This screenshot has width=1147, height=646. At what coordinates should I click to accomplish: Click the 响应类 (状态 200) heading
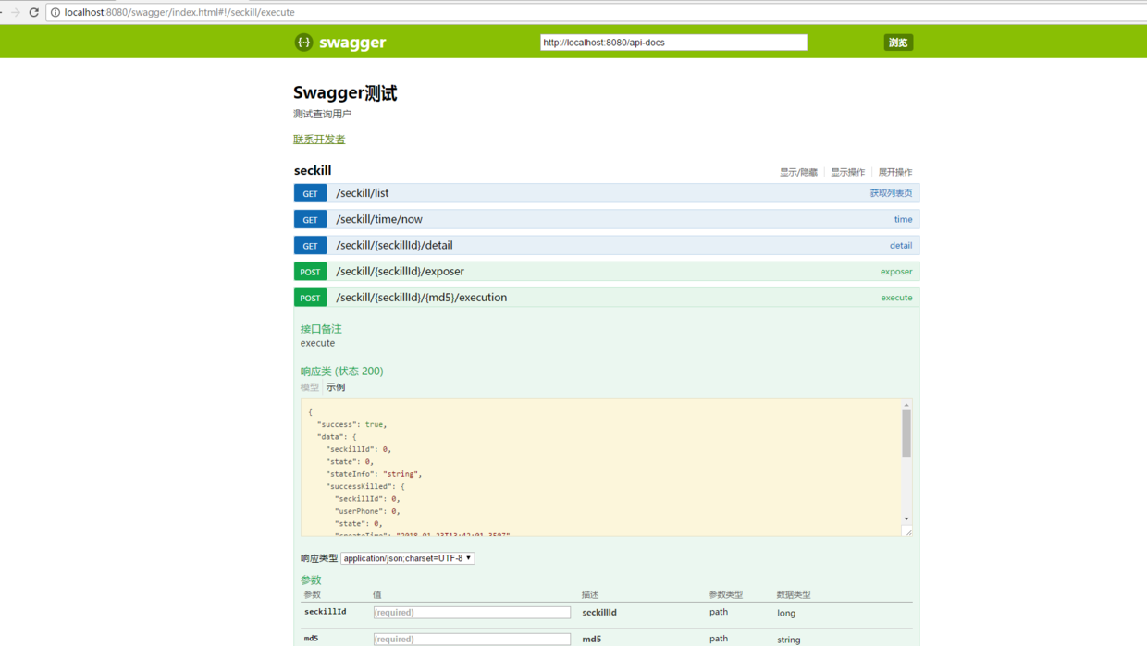point(341,372)
